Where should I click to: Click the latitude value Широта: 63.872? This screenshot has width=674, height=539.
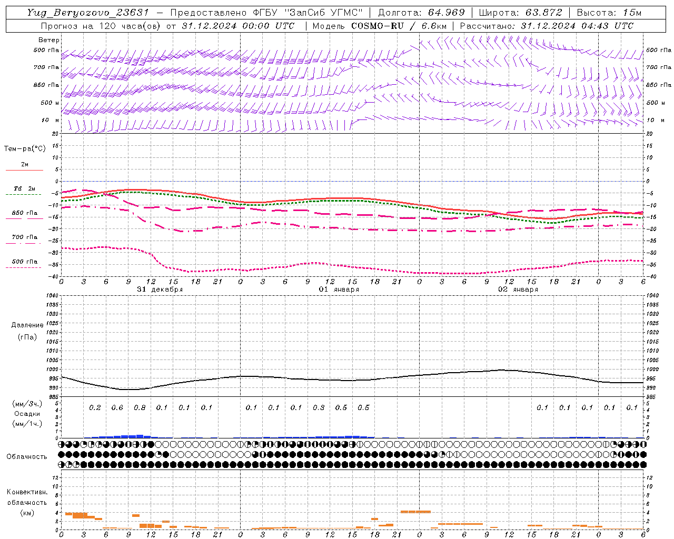click(520, 13)
